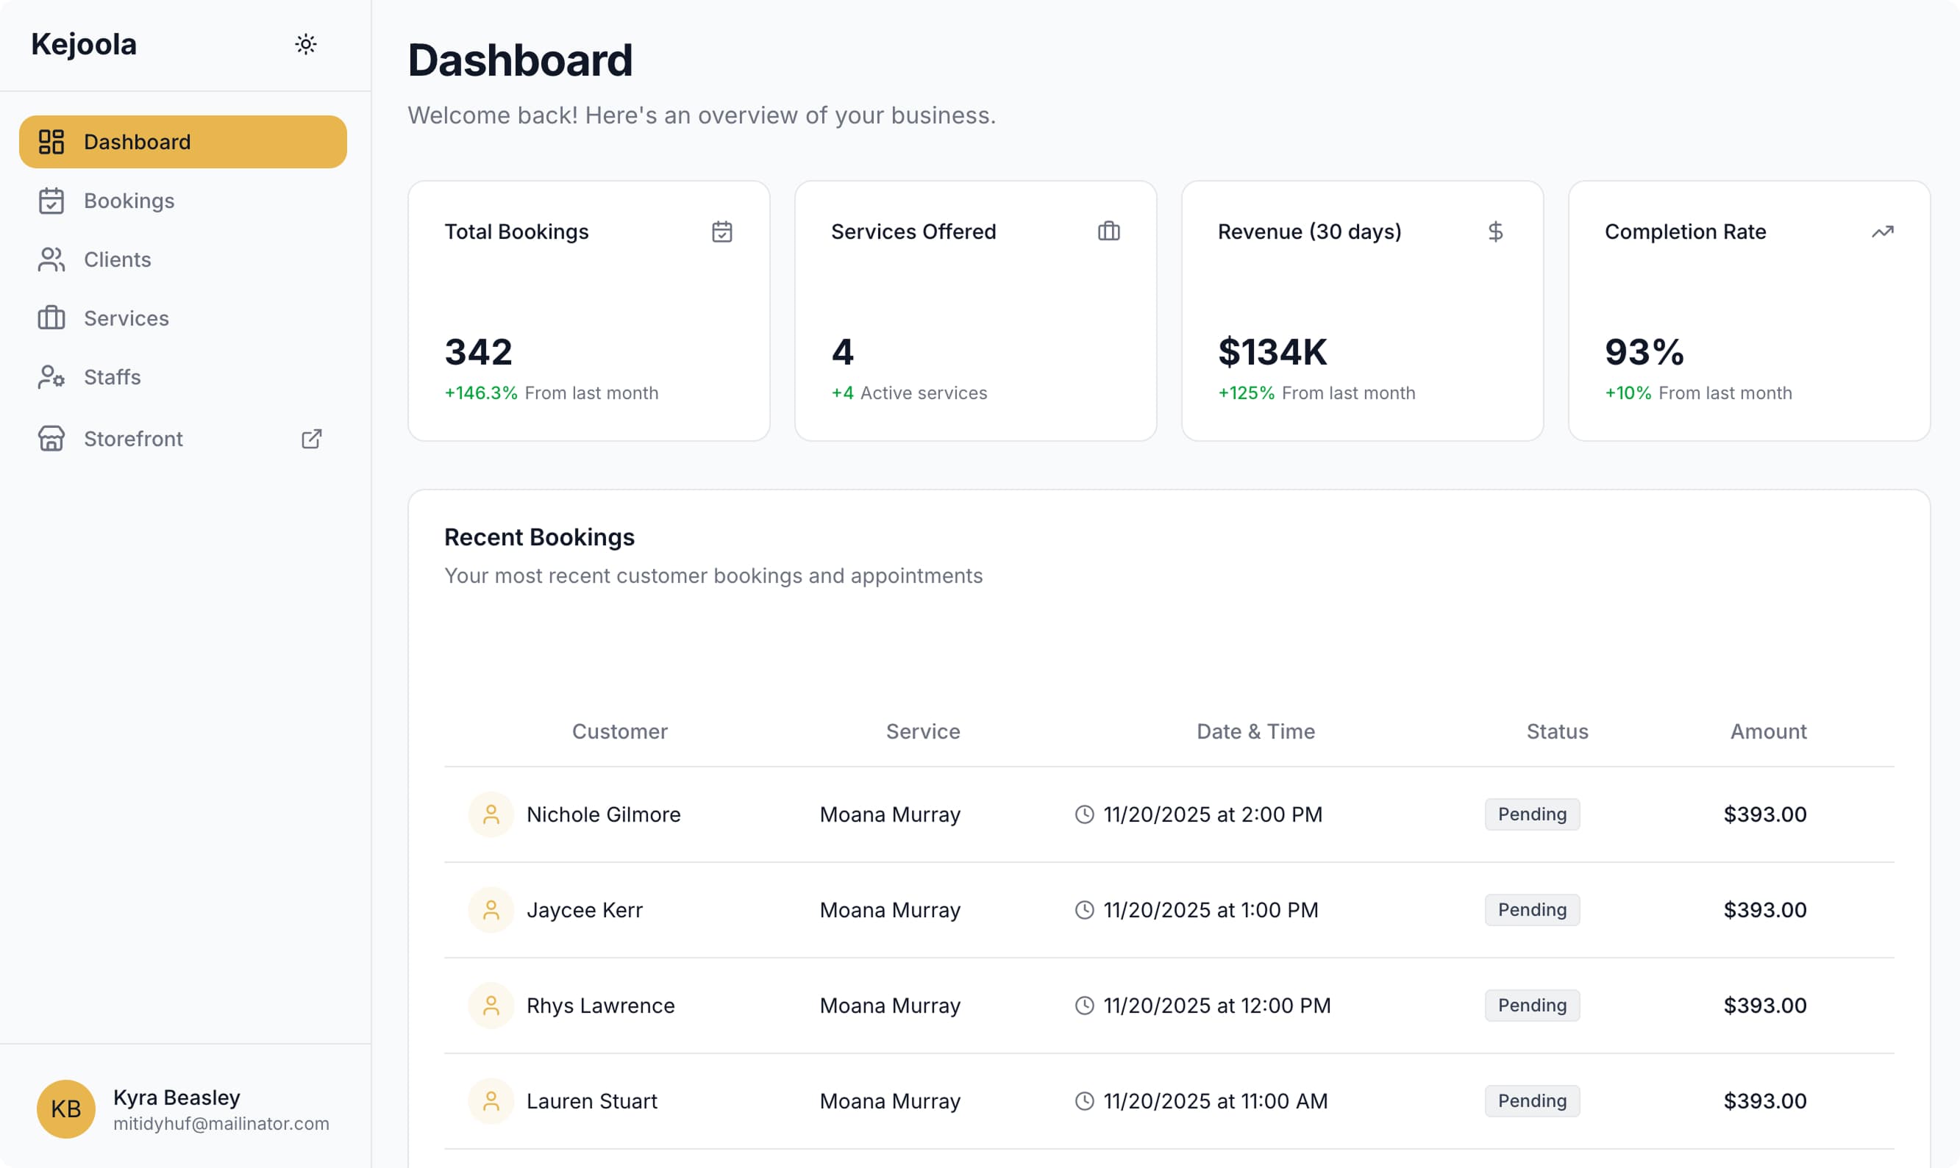The width and height of the screenshot is (1960, 1168).
Task: Select the Services briefcase icon
Action: point(51,318)
